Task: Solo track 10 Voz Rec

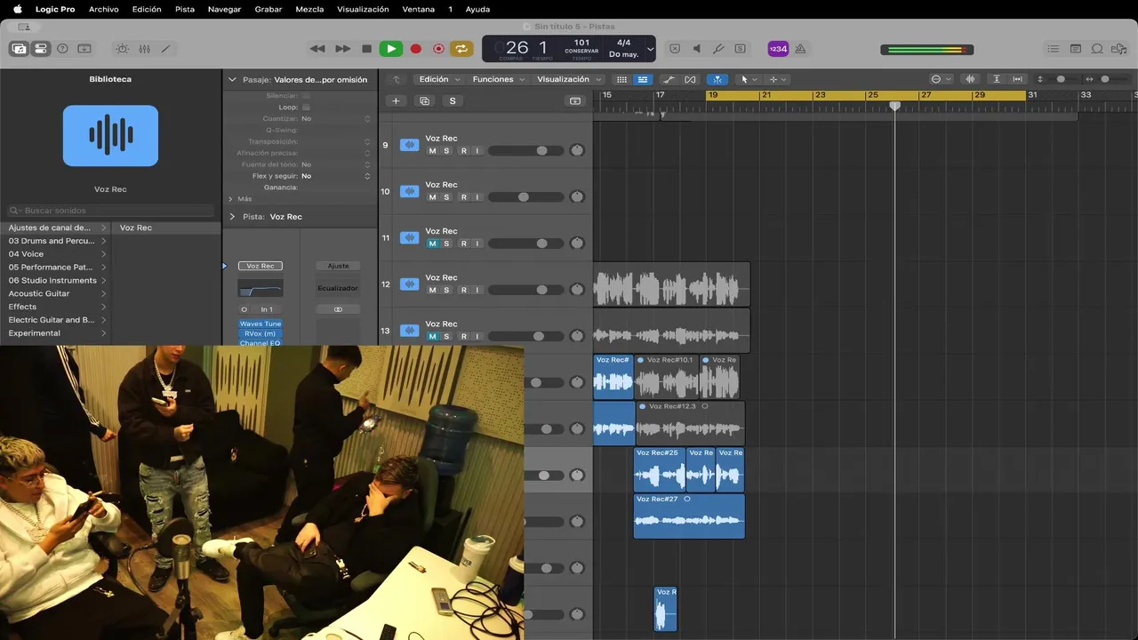Action: [446, 197]
